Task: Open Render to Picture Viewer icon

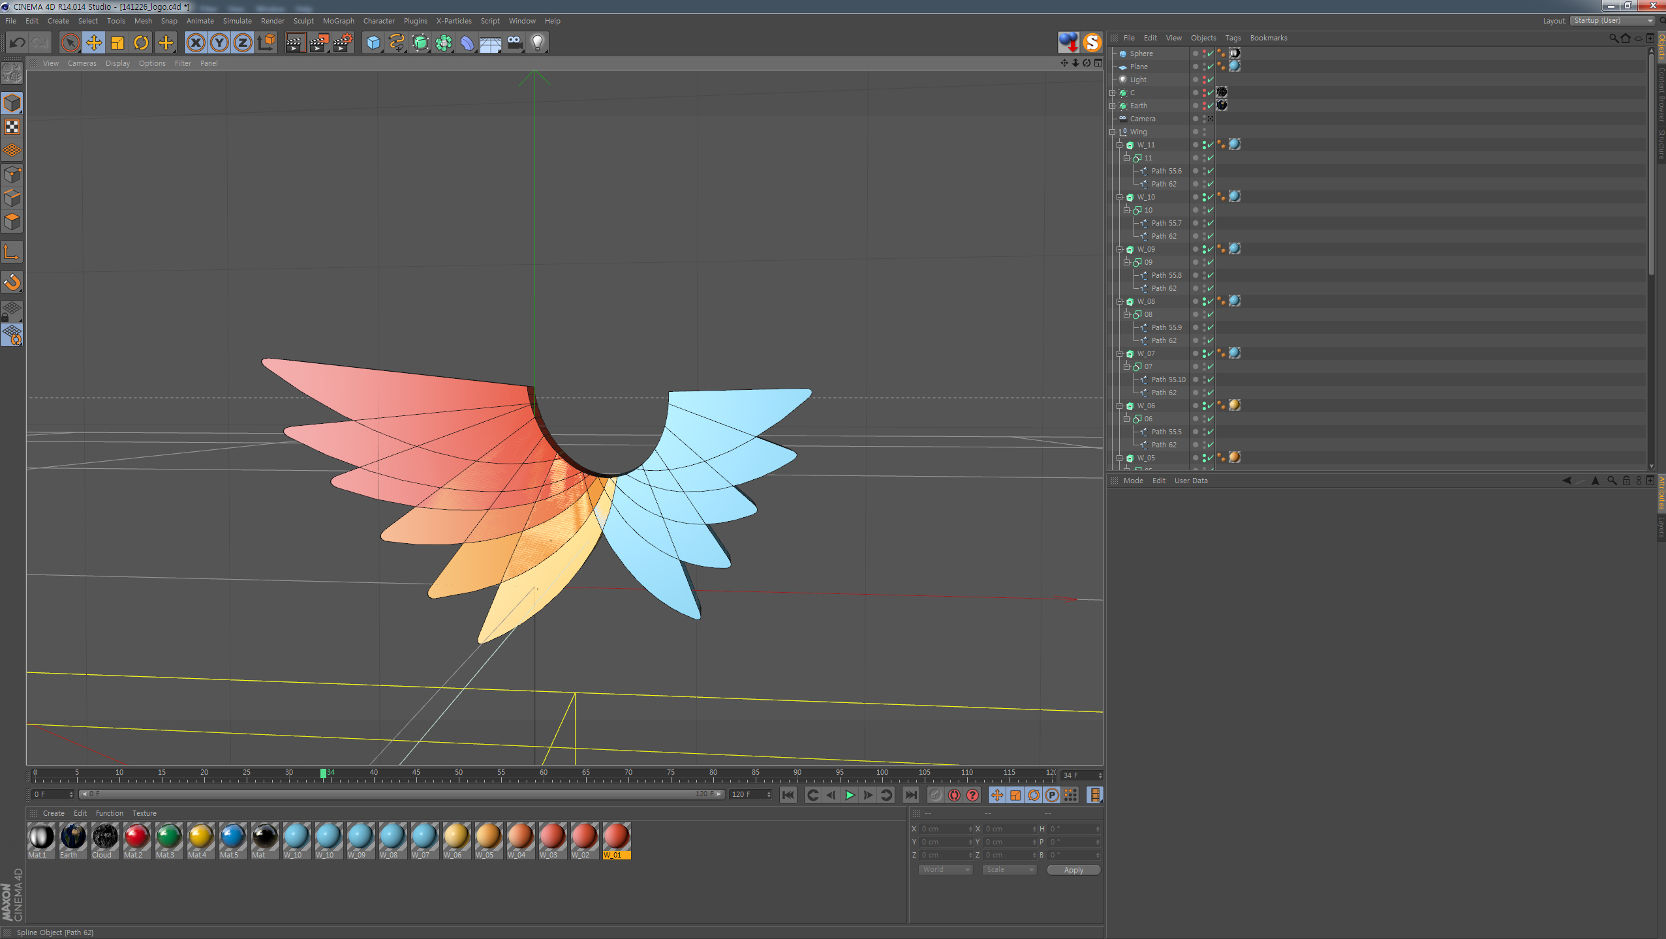Action: click(318, 43)
